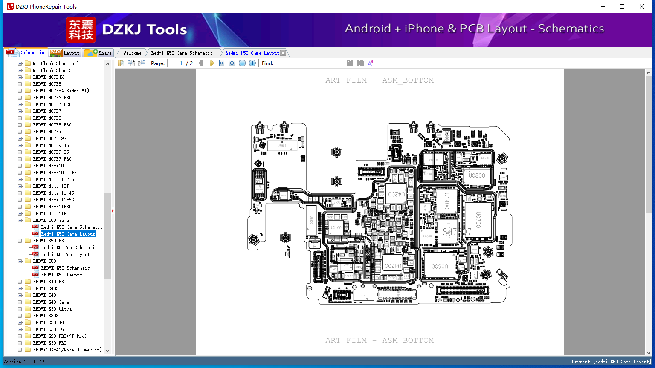
Task: Select the REDMI Note 11-4G tree row
Action: [54, 193]
